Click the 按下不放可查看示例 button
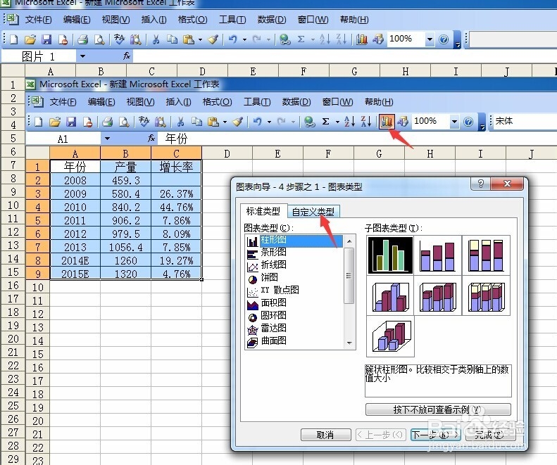 tap(438, 409)
